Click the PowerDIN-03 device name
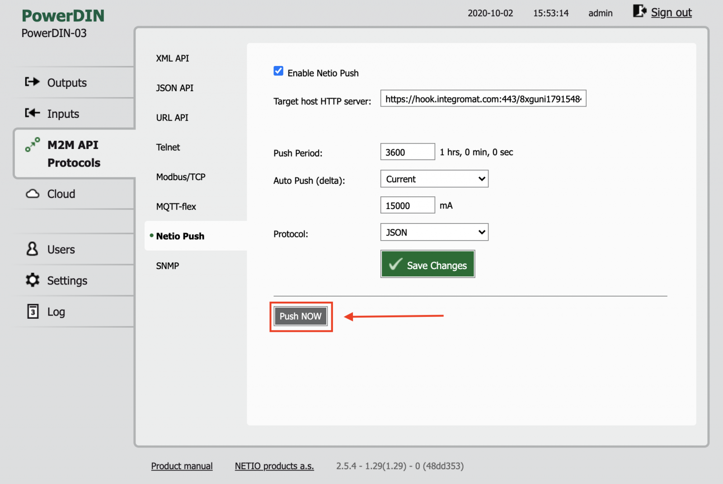This screenshot has width=723, height=484. tap(54, 33)
